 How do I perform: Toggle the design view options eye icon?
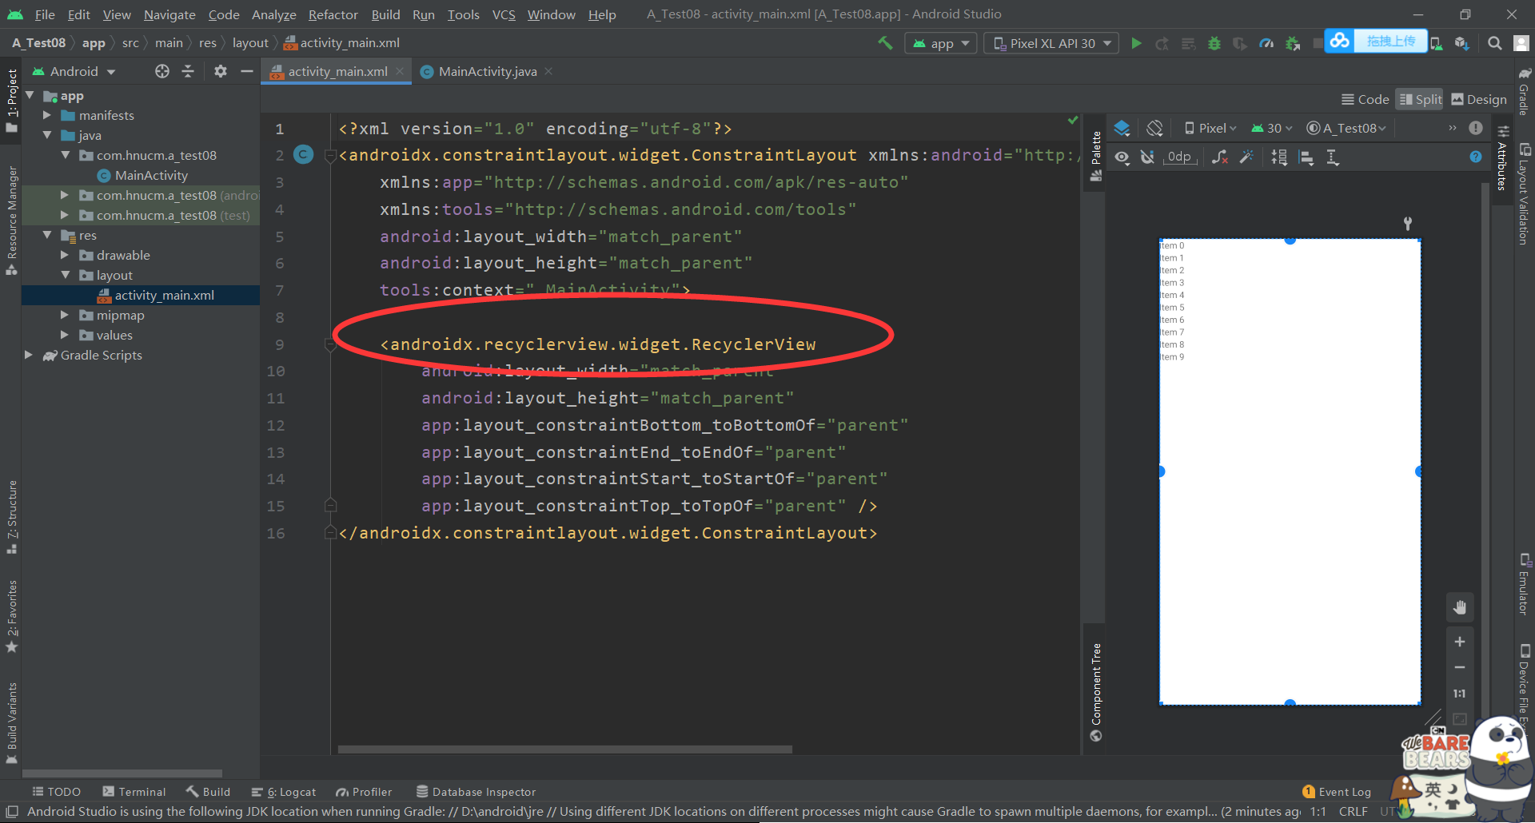(x=1122, y=157)
